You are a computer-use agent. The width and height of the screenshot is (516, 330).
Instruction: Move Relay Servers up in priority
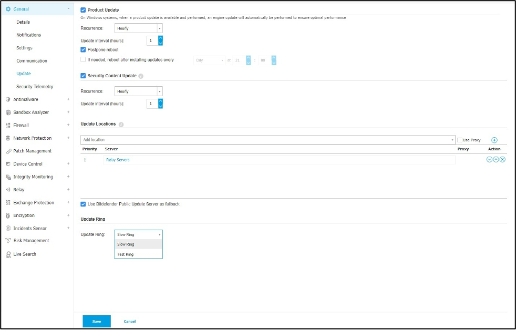496,160
